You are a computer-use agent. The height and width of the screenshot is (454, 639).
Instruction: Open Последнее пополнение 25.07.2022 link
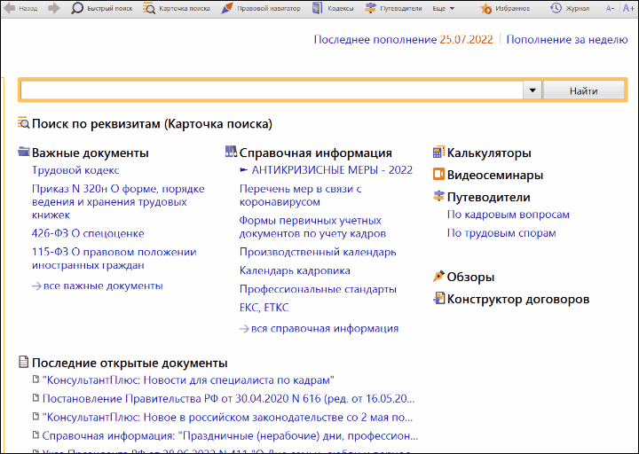404,40
